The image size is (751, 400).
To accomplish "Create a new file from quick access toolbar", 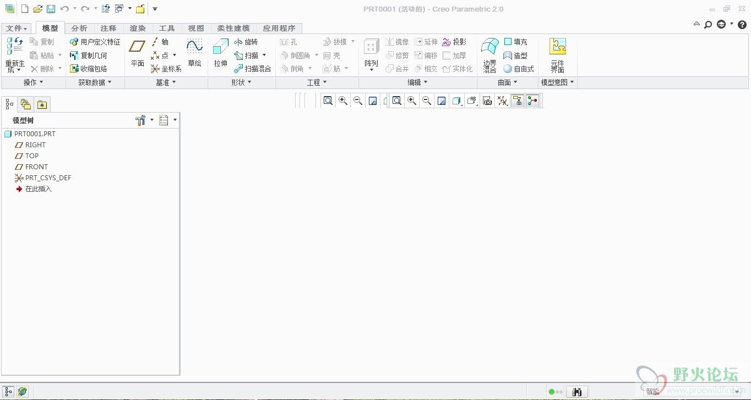I will [24, 9].
